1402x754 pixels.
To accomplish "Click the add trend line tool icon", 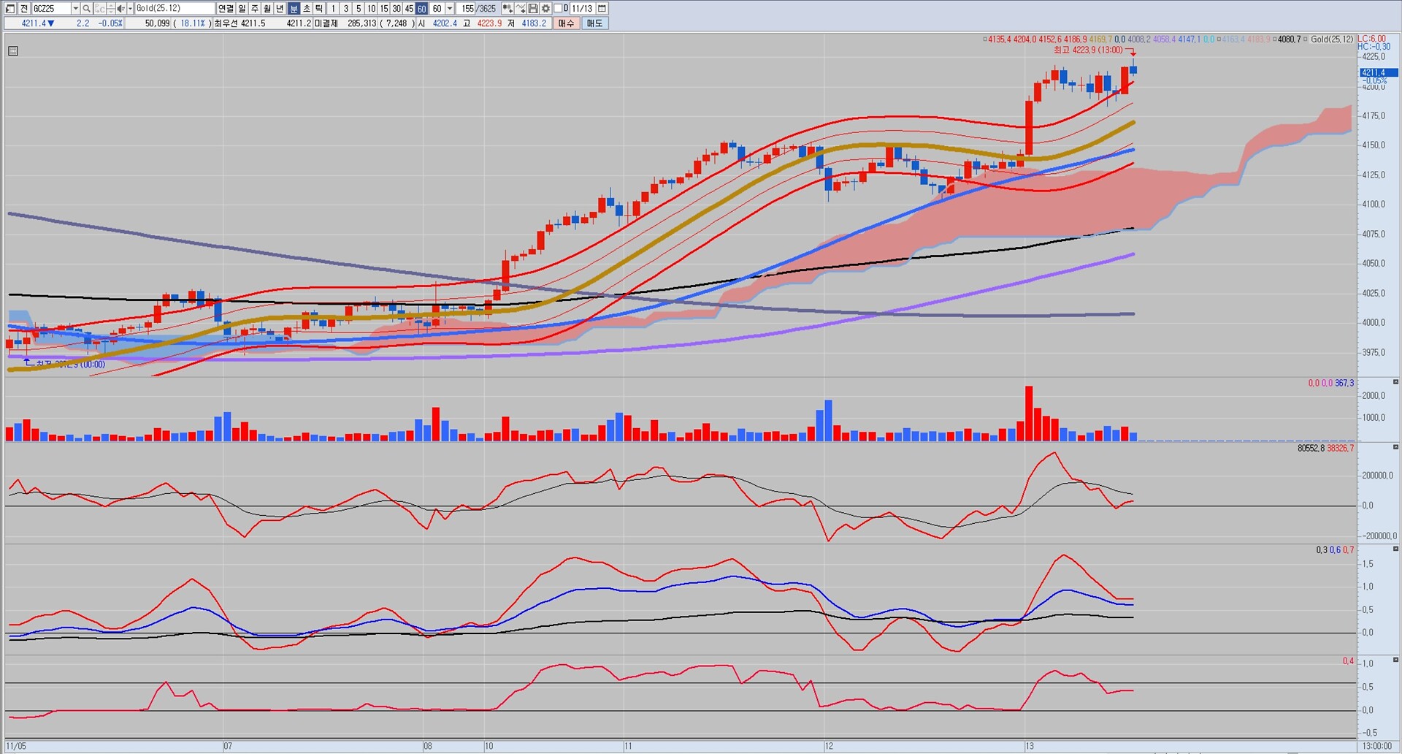I will coord(521,9).
